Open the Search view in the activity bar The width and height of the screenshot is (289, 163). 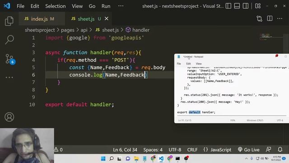9,39
